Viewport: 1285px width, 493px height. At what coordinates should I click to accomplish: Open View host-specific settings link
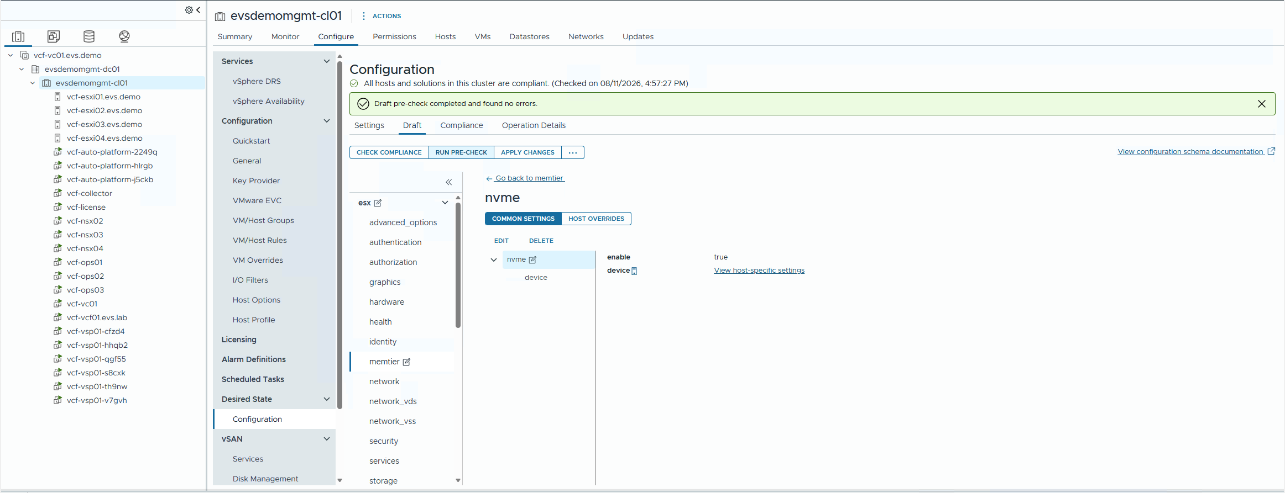(x=759, y=271)
